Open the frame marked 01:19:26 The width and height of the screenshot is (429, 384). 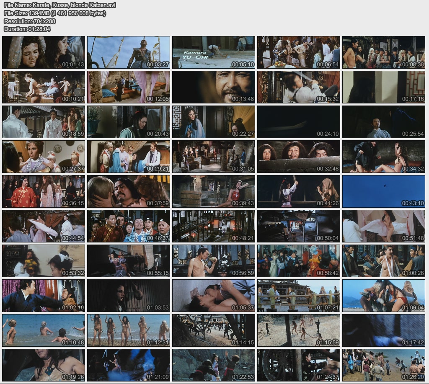pos(44,365)
